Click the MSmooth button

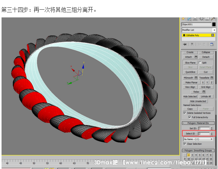(x=188, y=78)
